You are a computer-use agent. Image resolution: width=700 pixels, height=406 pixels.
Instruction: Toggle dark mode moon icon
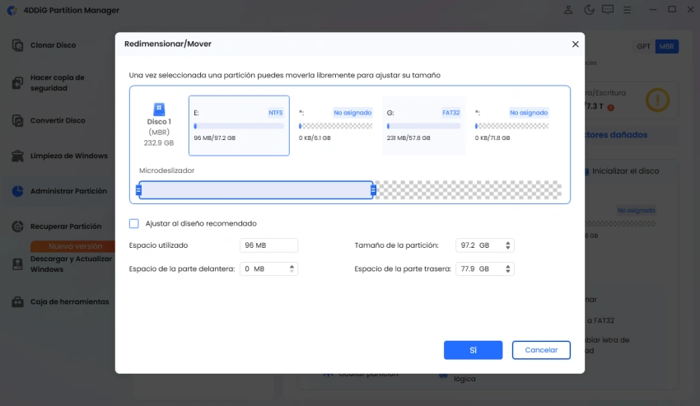point(589,10)
